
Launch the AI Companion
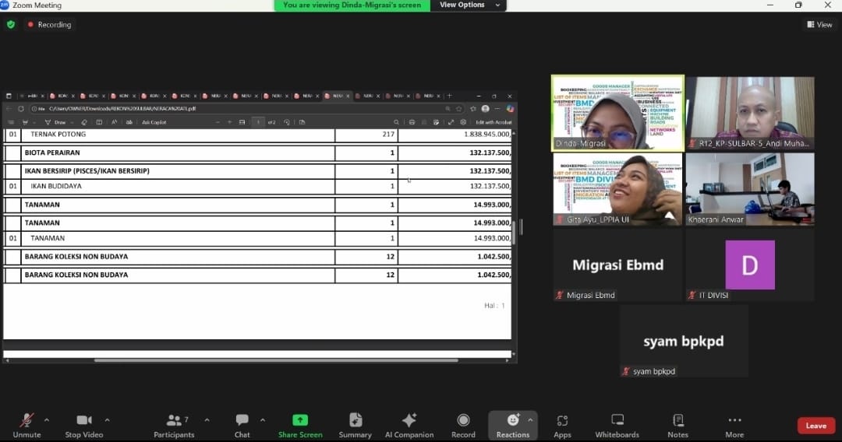point(409,425)
